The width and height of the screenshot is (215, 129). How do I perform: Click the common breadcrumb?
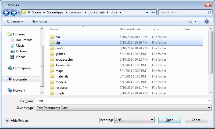76,12
